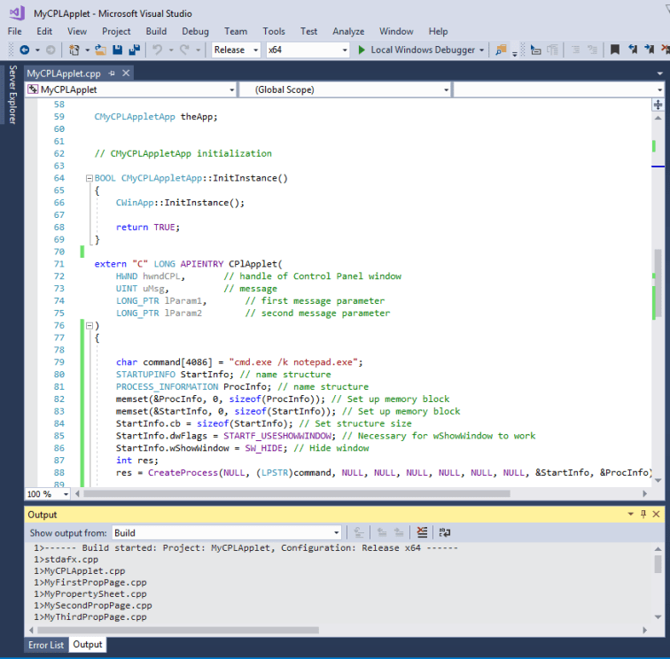Click the Output panel horizontal scrollbar

[178, 630]
